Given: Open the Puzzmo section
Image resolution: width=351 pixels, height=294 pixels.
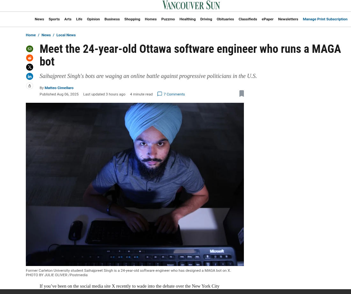Looking at the screenshot, I should 168,19.
